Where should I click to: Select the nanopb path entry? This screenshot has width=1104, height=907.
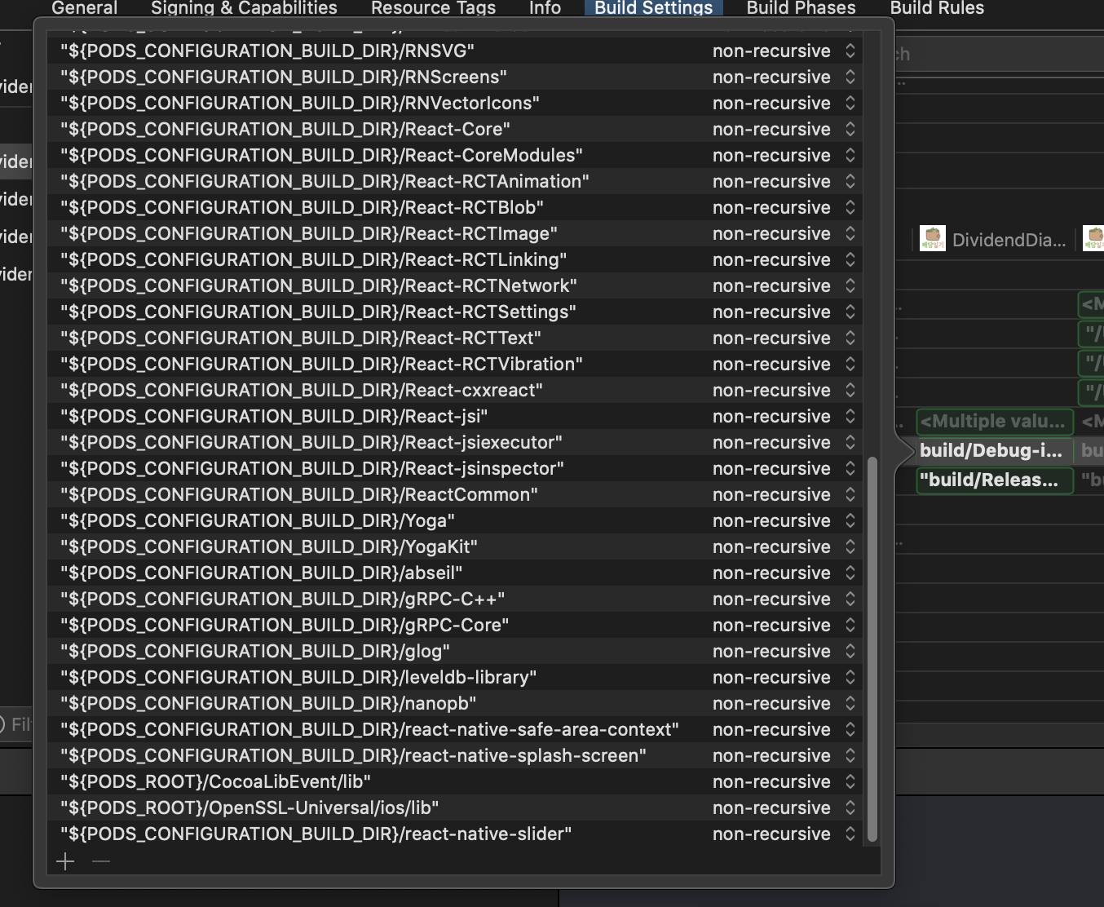point(268,703)
